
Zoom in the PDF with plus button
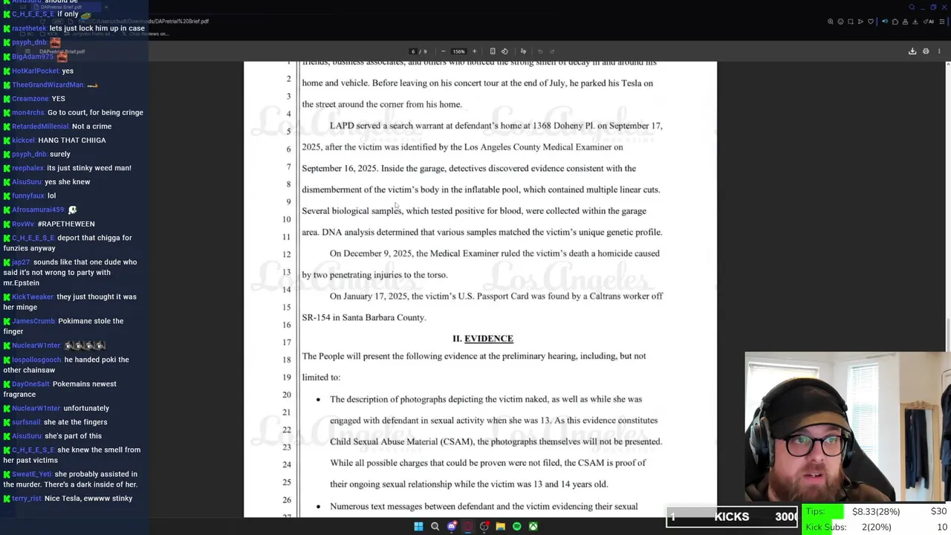point(474,51)
